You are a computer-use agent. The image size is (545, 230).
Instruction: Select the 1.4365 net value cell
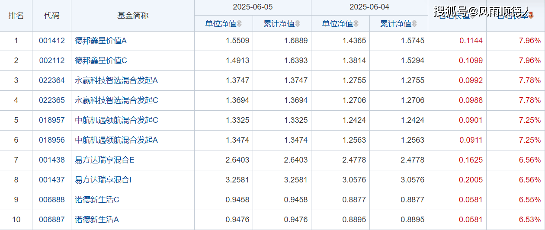pos(354,41)
